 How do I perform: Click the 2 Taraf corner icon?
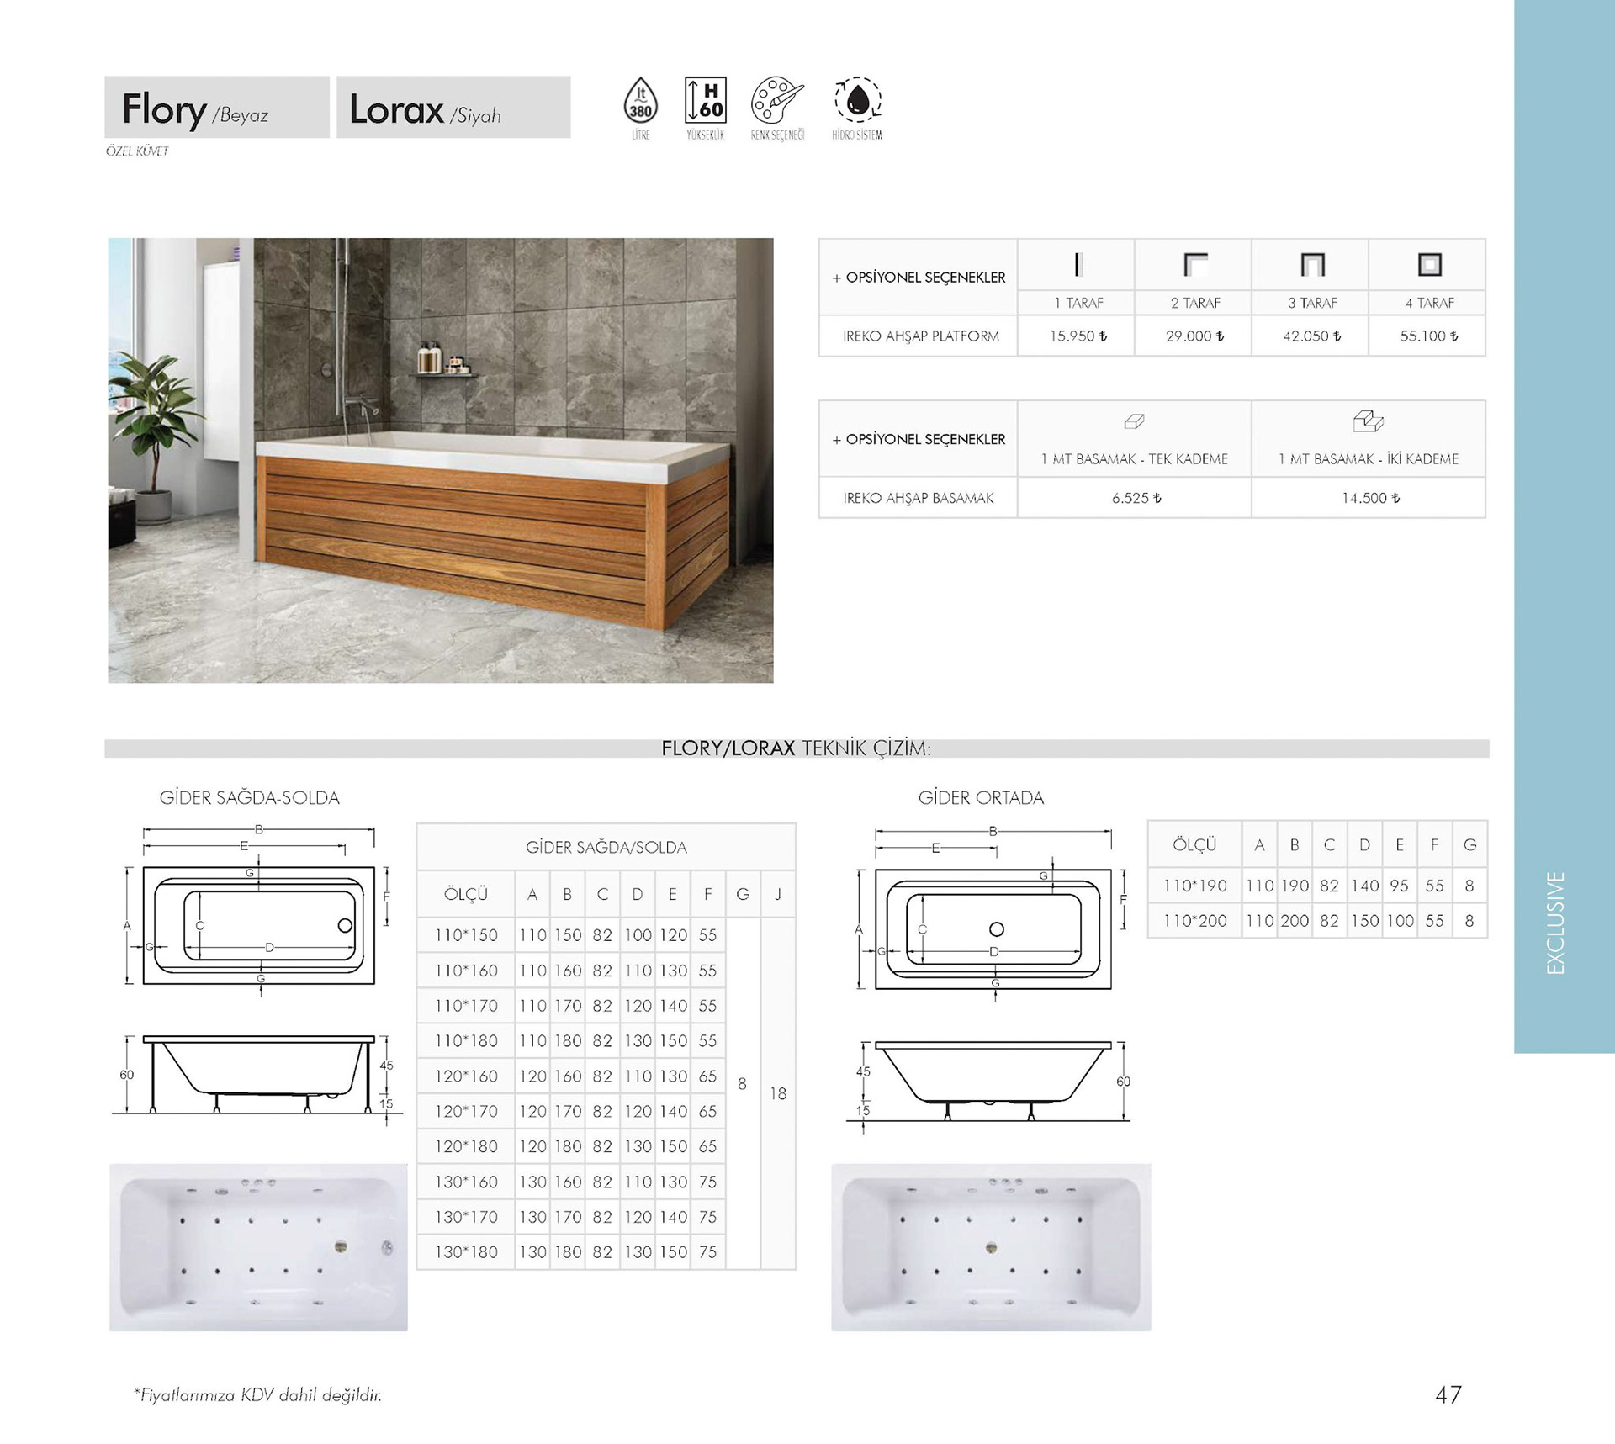point(1194,265)
